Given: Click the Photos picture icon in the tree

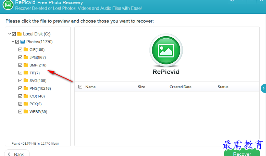Looking at the screenshot, I should click(x=23, y=42).
